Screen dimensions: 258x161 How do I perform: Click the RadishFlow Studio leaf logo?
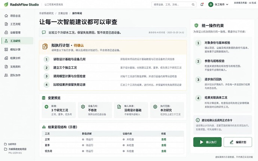point(6,4)
